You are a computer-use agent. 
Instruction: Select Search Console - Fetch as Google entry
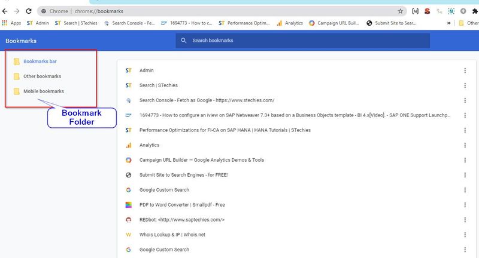[x=296, y=100]
